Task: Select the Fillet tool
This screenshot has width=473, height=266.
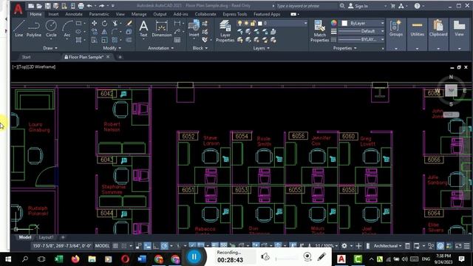Action: pos(115,31)
